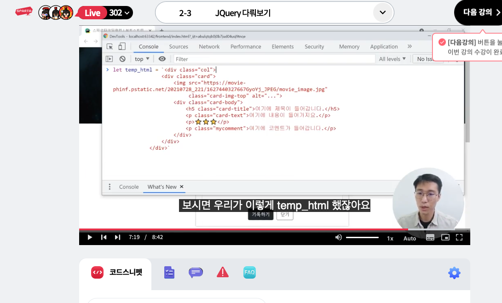The width and height of the screenshot is (502, 303).
Task: Select the Console drawer tab
Action: [129, 187]
